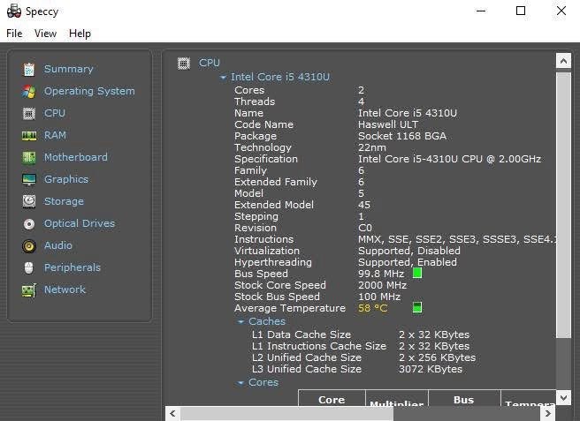Screen dimensions: 580x421
Task: Open the Optical Drives section
Action: coord(80,223)
